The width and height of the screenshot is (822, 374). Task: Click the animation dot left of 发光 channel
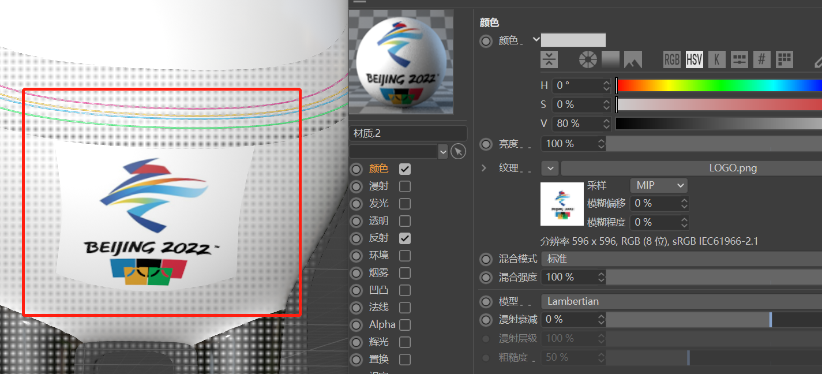356,204
